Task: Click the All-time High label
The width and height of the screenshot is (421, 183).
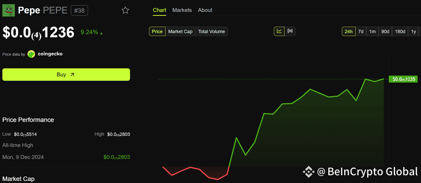Action: click(18, 145)
